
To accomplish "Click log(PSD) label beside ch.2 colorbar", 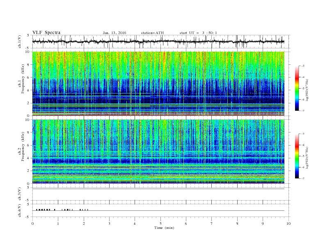I will point(307,157).
